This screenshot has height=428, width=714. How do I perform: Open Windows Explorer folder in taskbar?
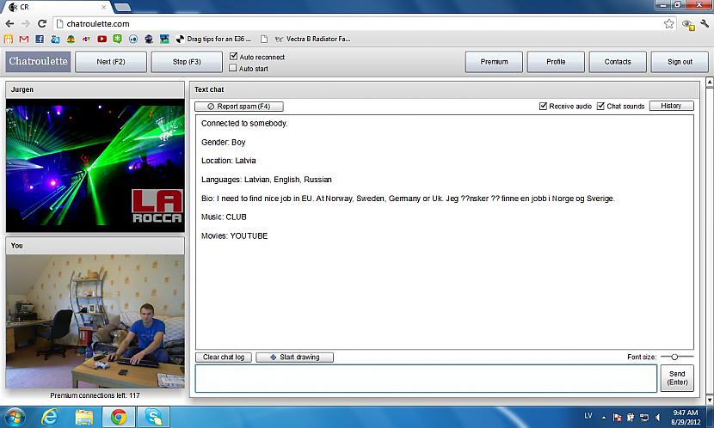[x=83, y=417]
